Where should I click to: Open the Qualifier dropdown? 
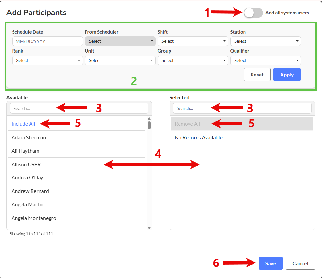[265, 60]
